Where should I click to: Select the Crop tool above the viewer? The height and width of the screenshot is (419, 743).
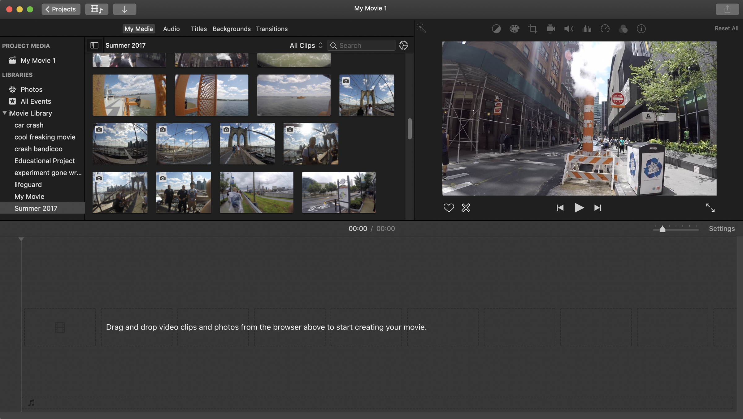(x=532, y=28)
